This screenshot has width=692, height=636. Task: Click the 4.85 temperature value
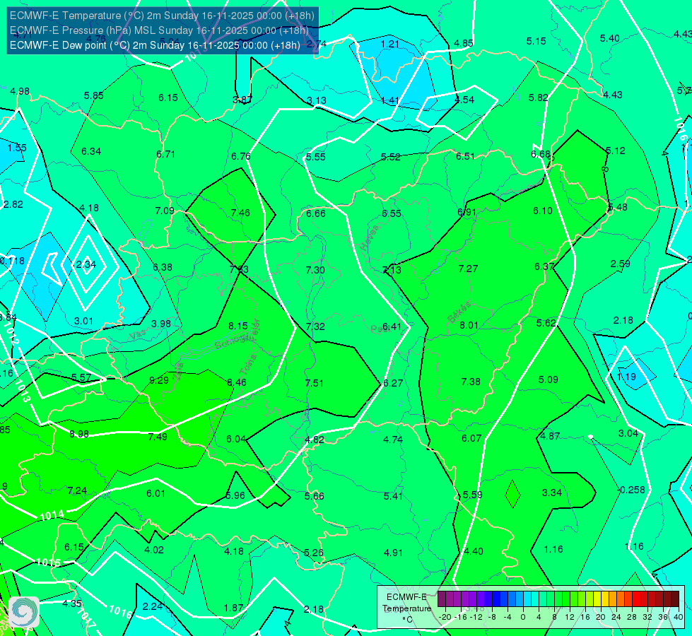pyautogui.click(x=464, y=43)
